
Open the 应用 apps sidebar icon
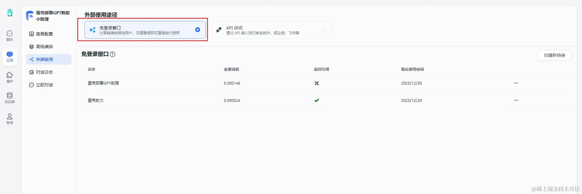pyautogui.click(x=10, y=56)
